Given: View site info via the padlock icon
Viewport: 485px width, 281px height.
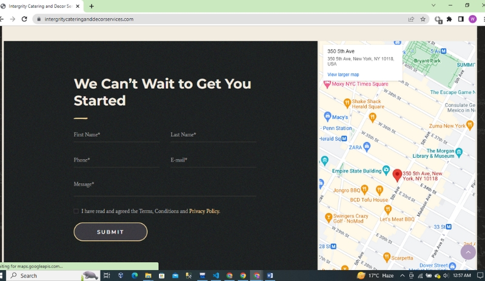Looking at the screenshot, I should 39,19.
